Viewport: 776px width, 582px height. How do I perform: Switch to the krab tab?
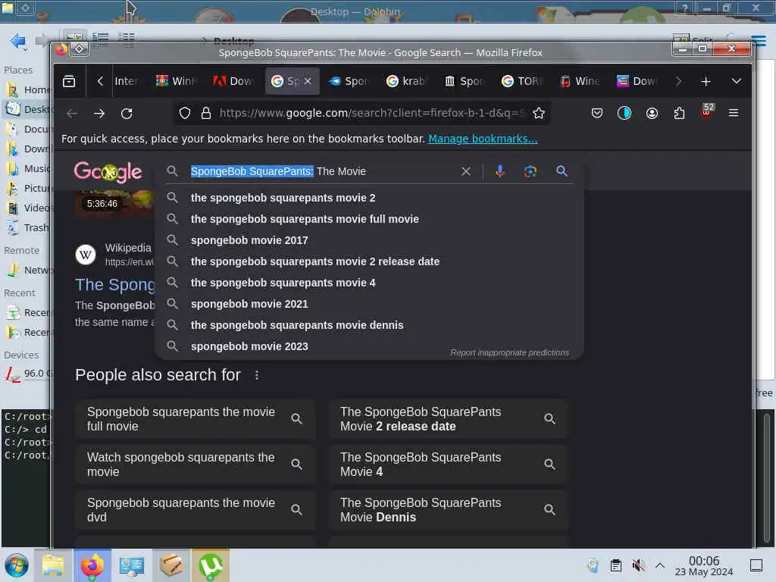pyautogui.click(x=407, y=81)
